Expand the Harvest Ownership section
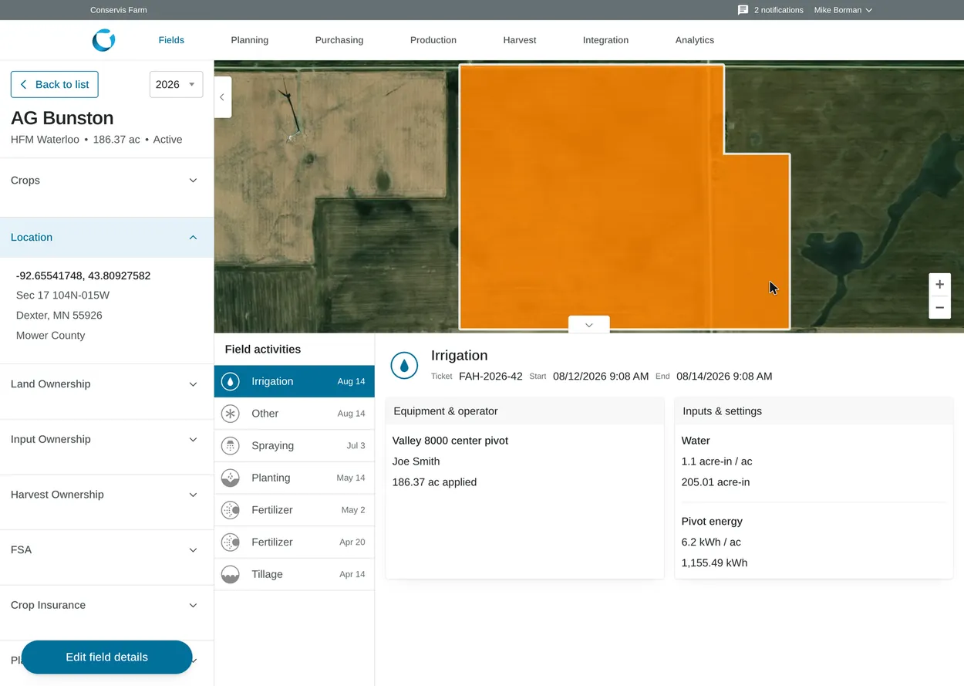Screen dimensions: 964x686 tap(106, 495)
